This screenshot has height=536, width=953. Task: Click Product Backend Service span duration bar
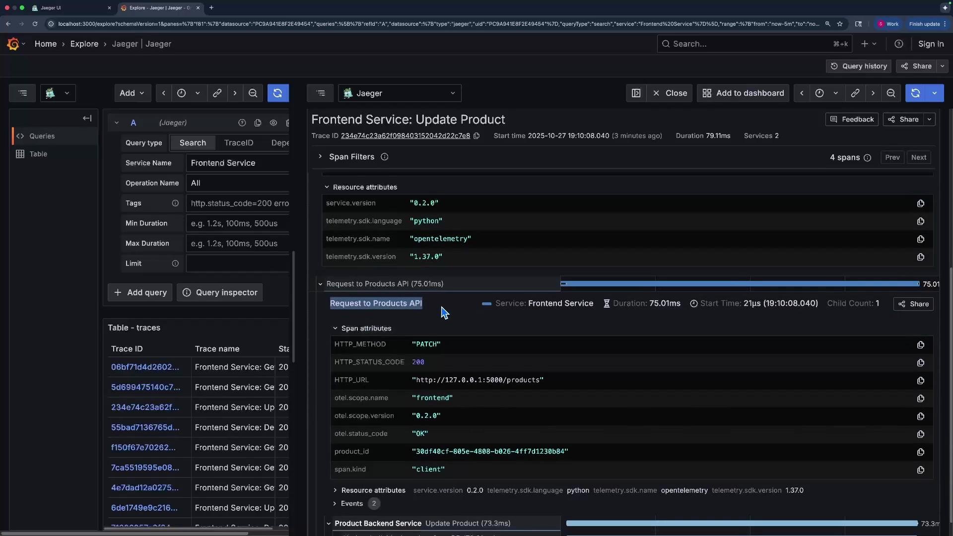pos(742,524)
